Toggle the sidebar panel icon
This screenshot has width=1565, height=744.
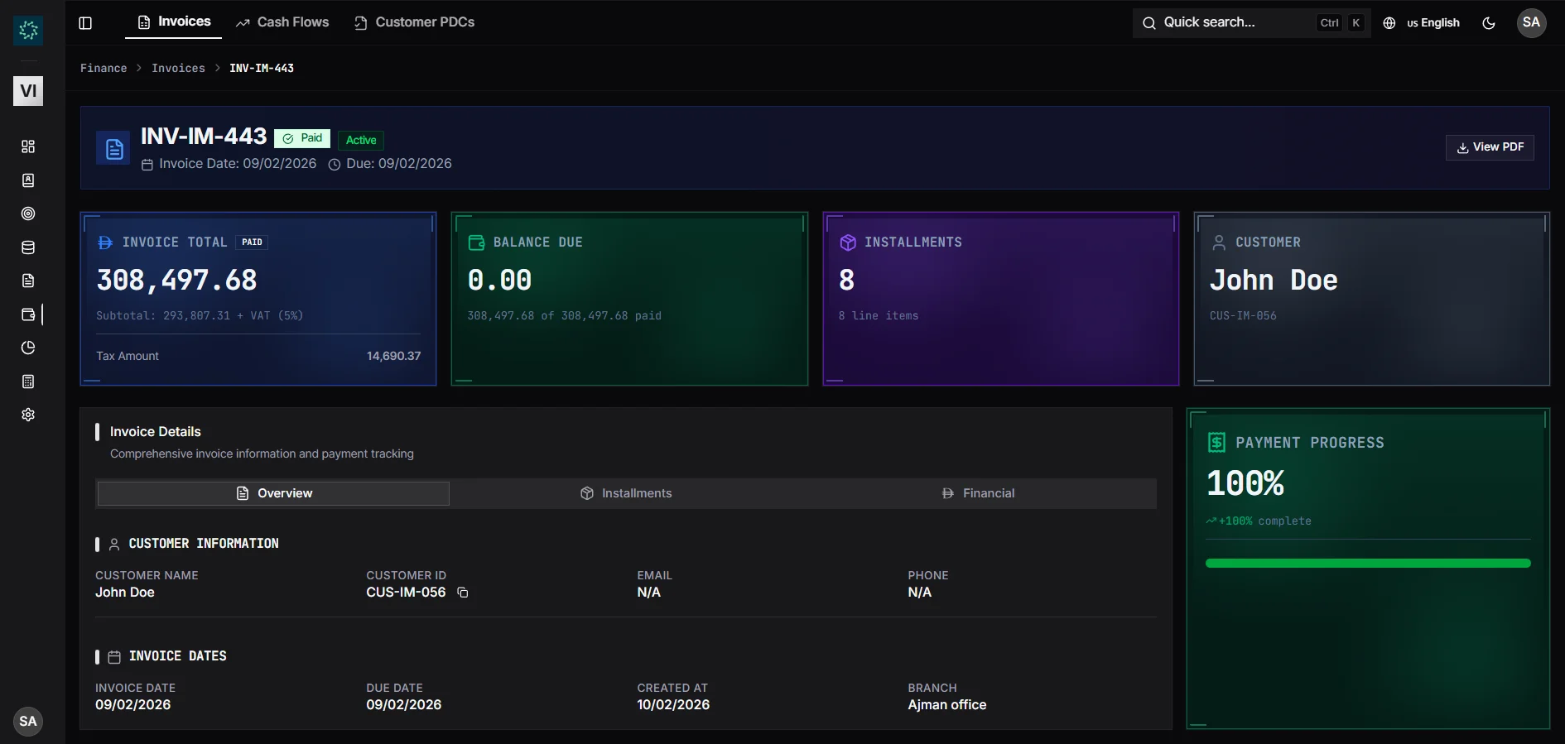[x=85, y=23]
